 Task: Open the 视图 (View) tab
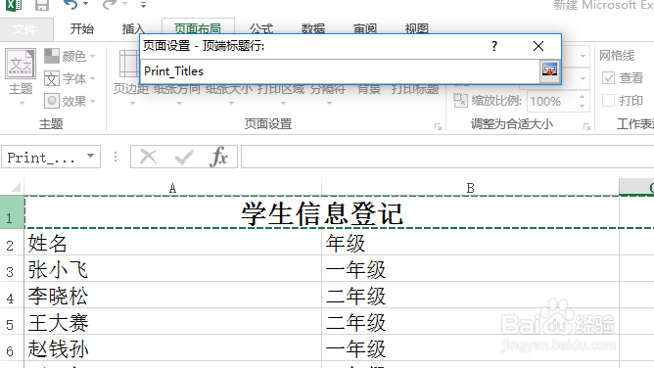click(417, 27)
